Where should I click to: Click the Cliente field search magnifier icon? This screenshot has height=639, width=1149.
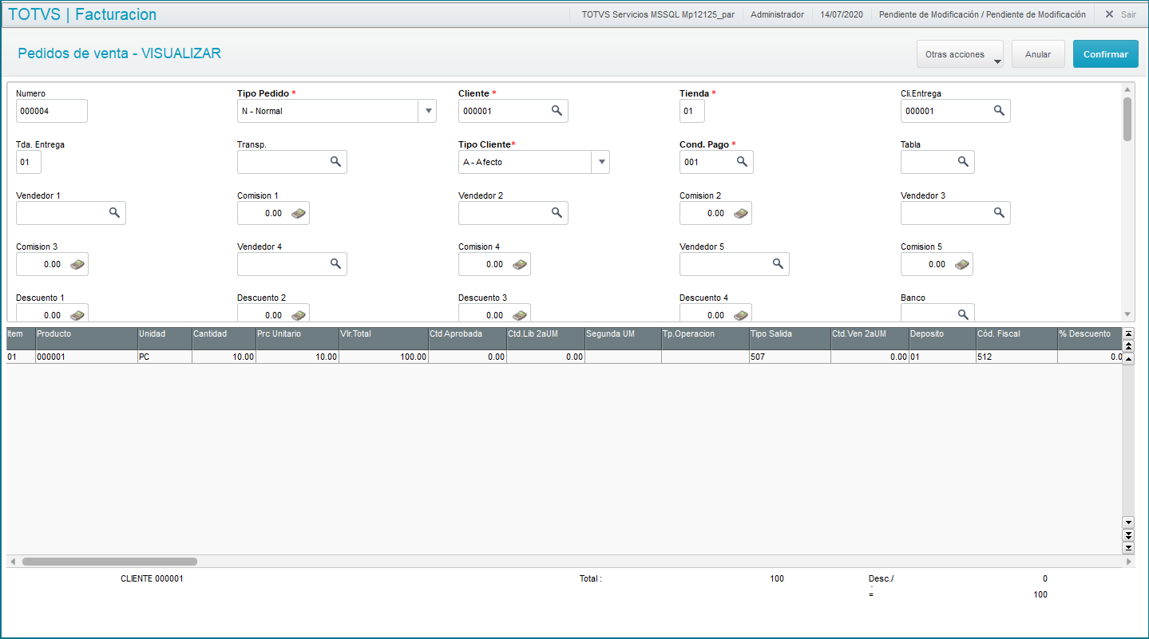coord(557,111)
